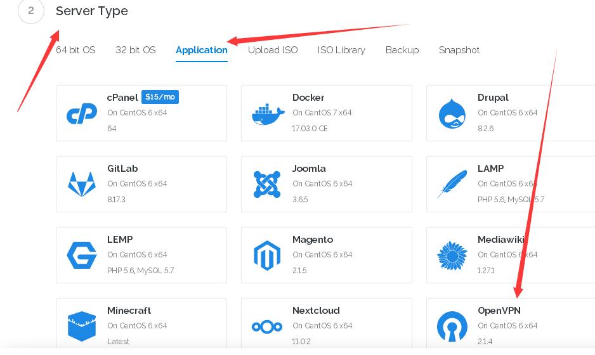595x355 pixels.
Task: Show the Snapshot tab
Action: click(x=459, y=50)
